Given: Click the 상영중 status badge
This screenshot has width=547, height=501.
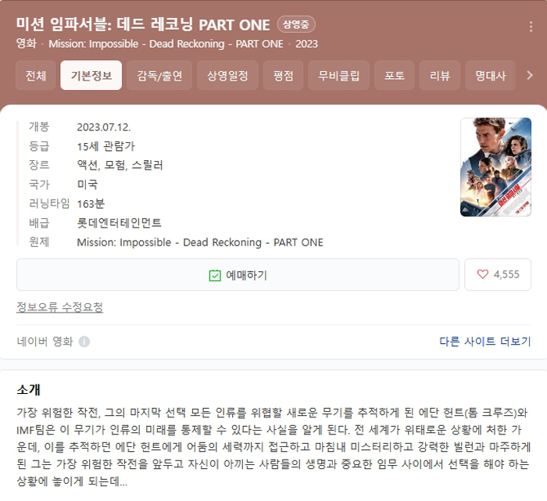Looking at the screenshot, I should (x=296, y=24).
